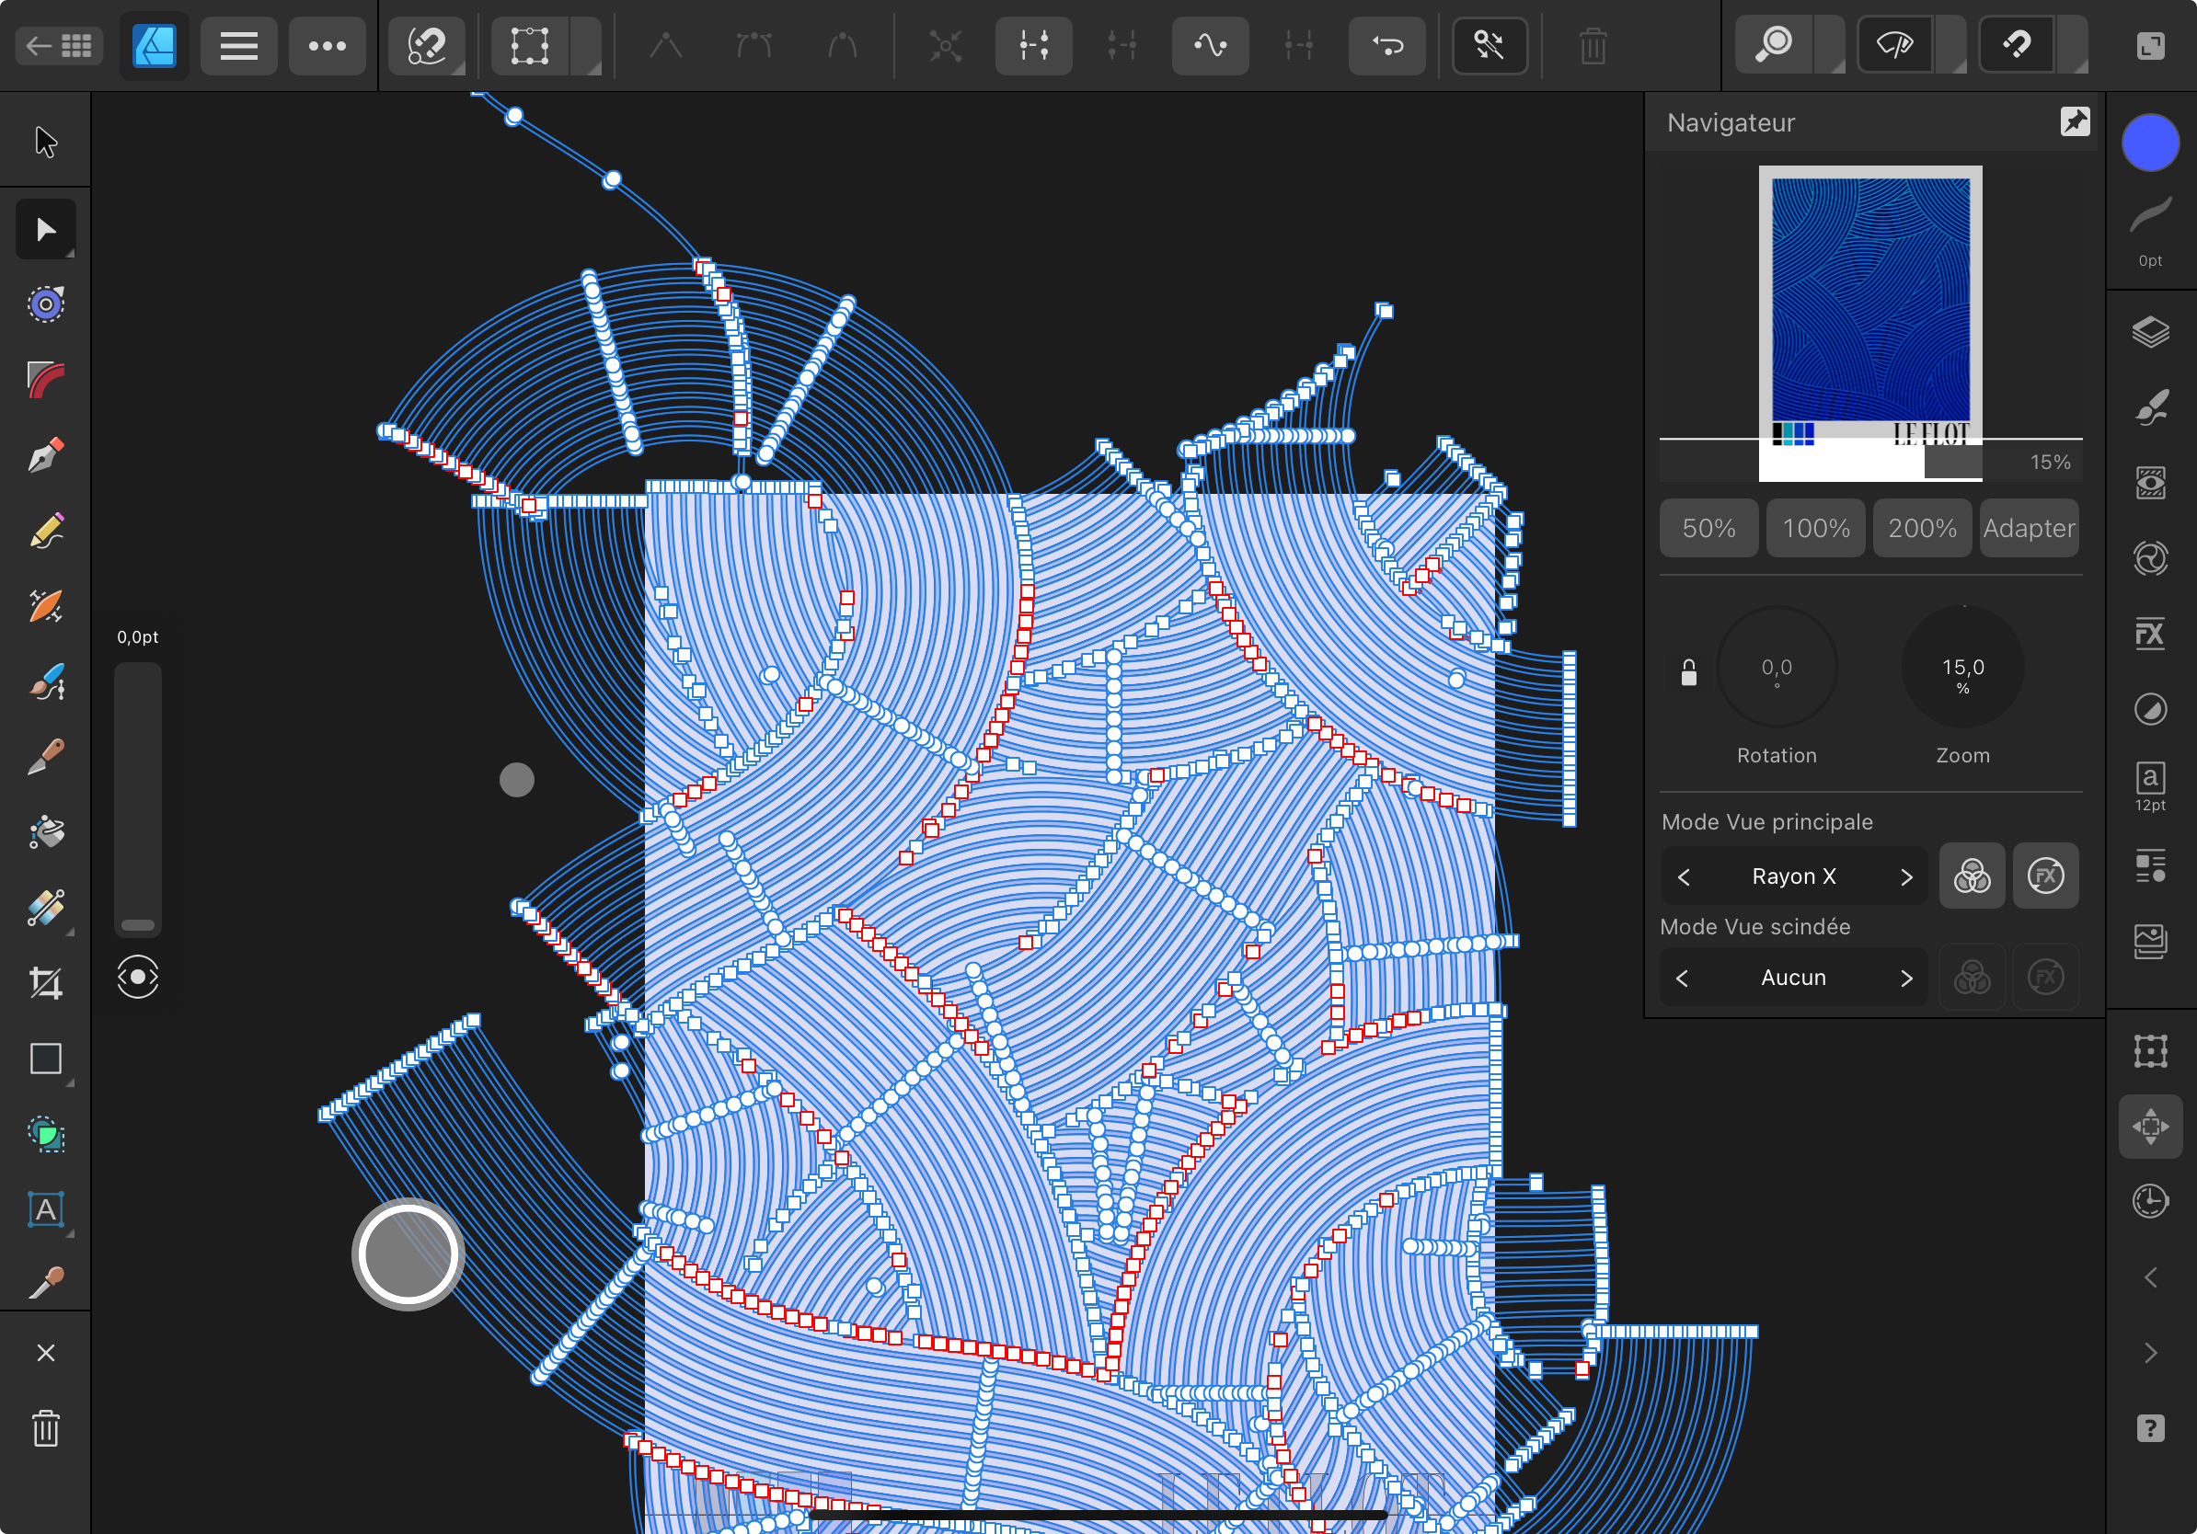Select the Point Transform tool

(x=45, y=305)
